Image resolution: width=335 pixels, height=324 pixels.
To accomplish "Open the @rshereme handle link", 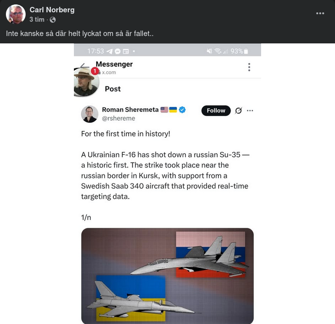I will [x=119, y=118].
